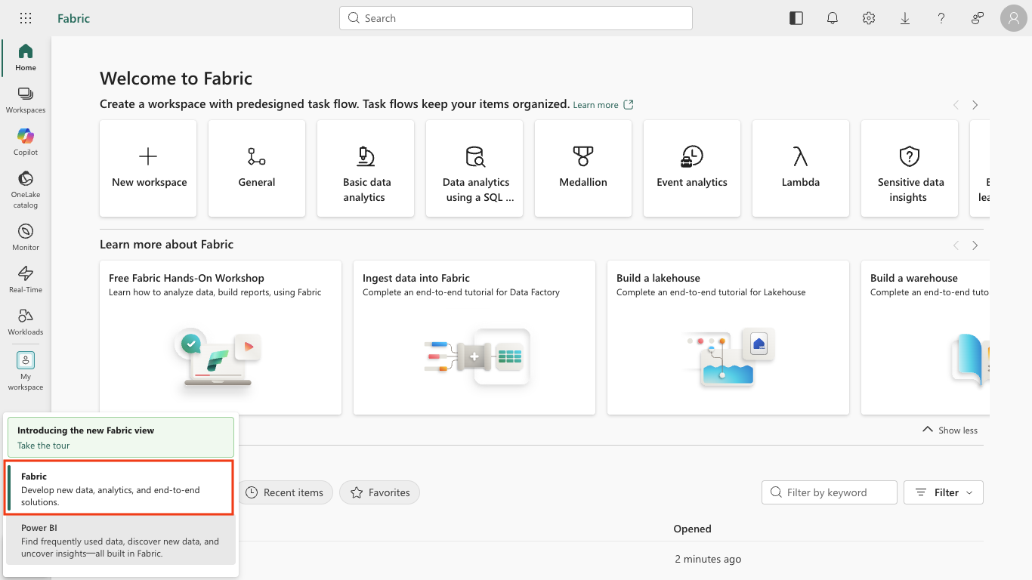Open the user account avatar

(x=1014, y=18)
